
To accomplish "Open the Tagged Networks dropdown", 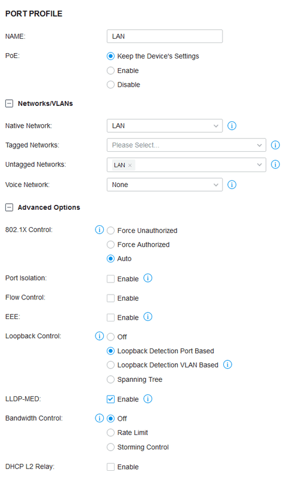I will click(x=186, y=145).
